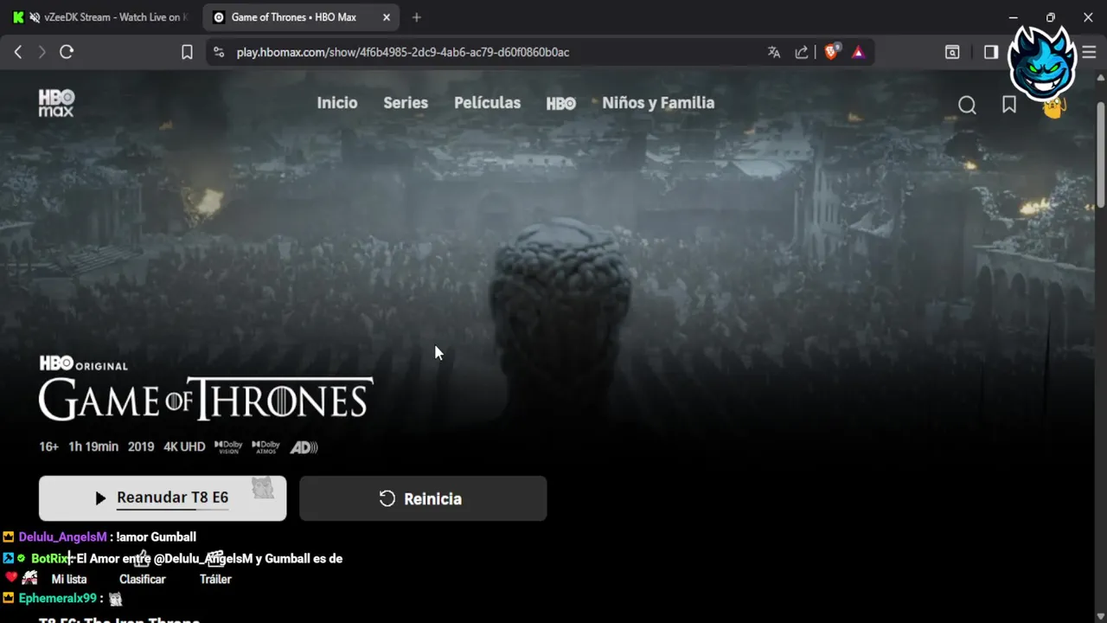This screenshot has width=1107, height=623.
Task: Click Ephemeralx99 username in chat overlay
Action: [x=57, y=599]
